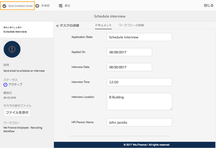
Task: Click the Application State label
Action: coord(82,37)
